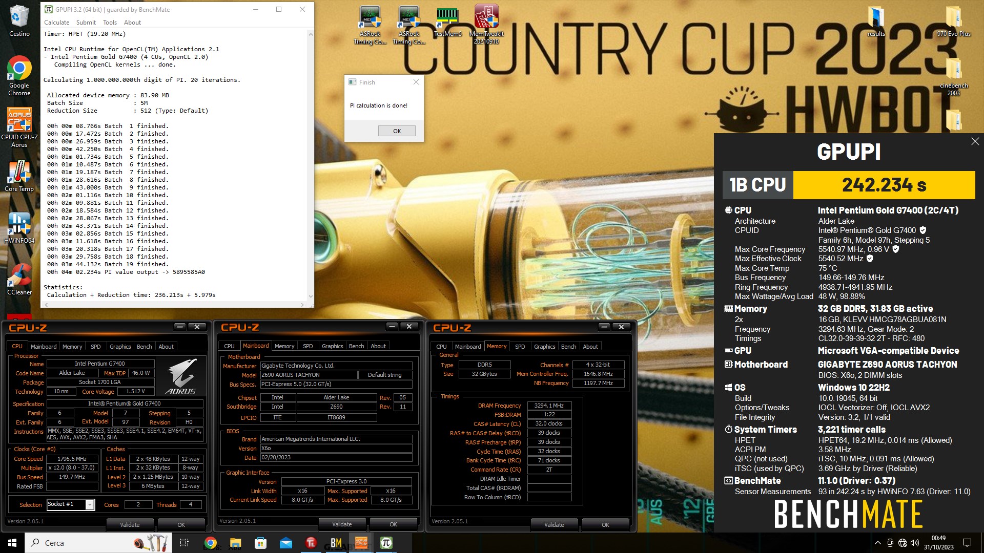
Task: Click GPUPI output scrollbar up arrow
Action: (310, 34)
